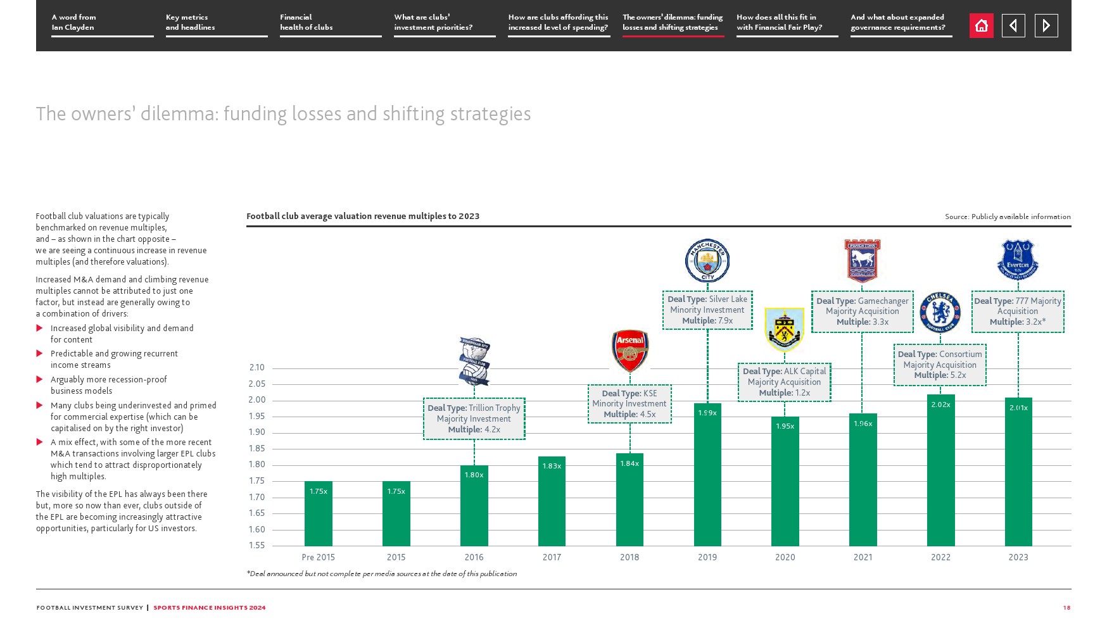Click the Manchester City crest
The height and width of the screenshot is (628, 1107).
707,260
